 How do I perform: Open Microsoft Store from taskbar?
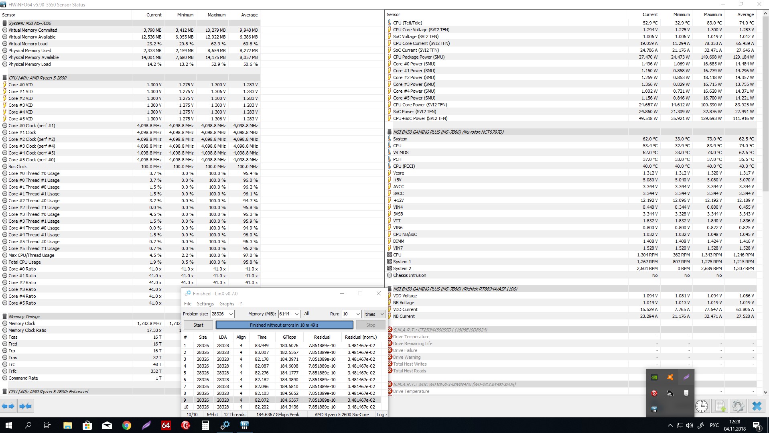(x=87, y=425)
